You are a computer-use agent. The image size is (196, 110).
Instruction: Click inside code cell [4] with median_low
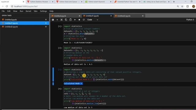point(129,96)
